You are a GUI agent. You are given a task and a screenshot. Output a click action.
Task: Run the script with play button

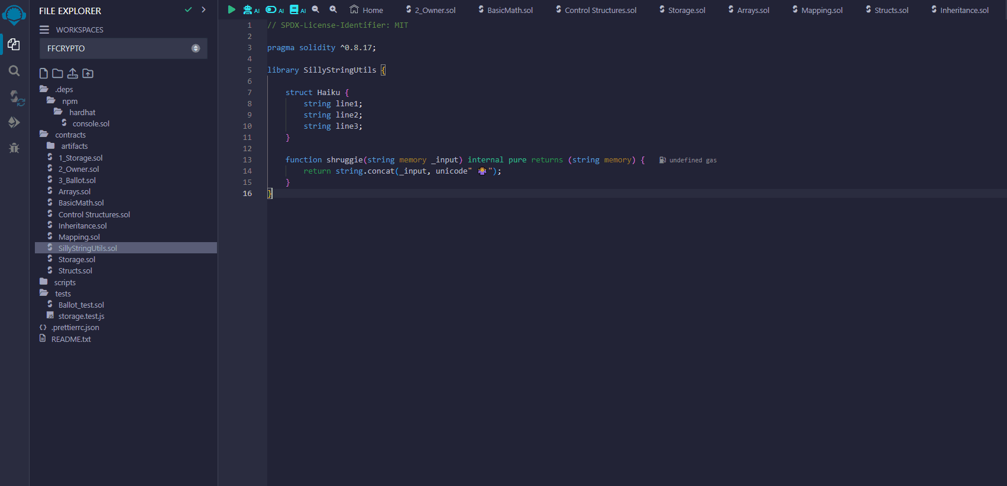pyautogui.click(x=231, y=9)
